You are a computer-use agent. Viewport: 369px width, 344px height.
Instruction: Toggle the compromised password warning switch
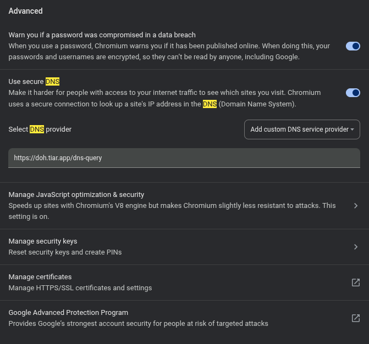coord(353,46)
